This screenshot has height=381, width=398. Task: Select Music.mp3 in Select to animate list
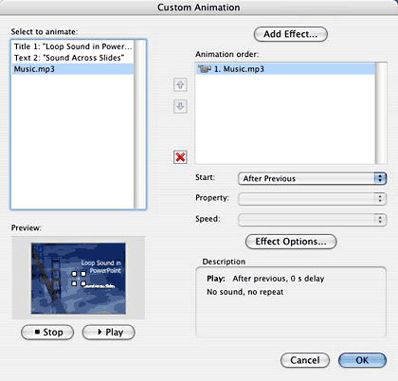73,69
